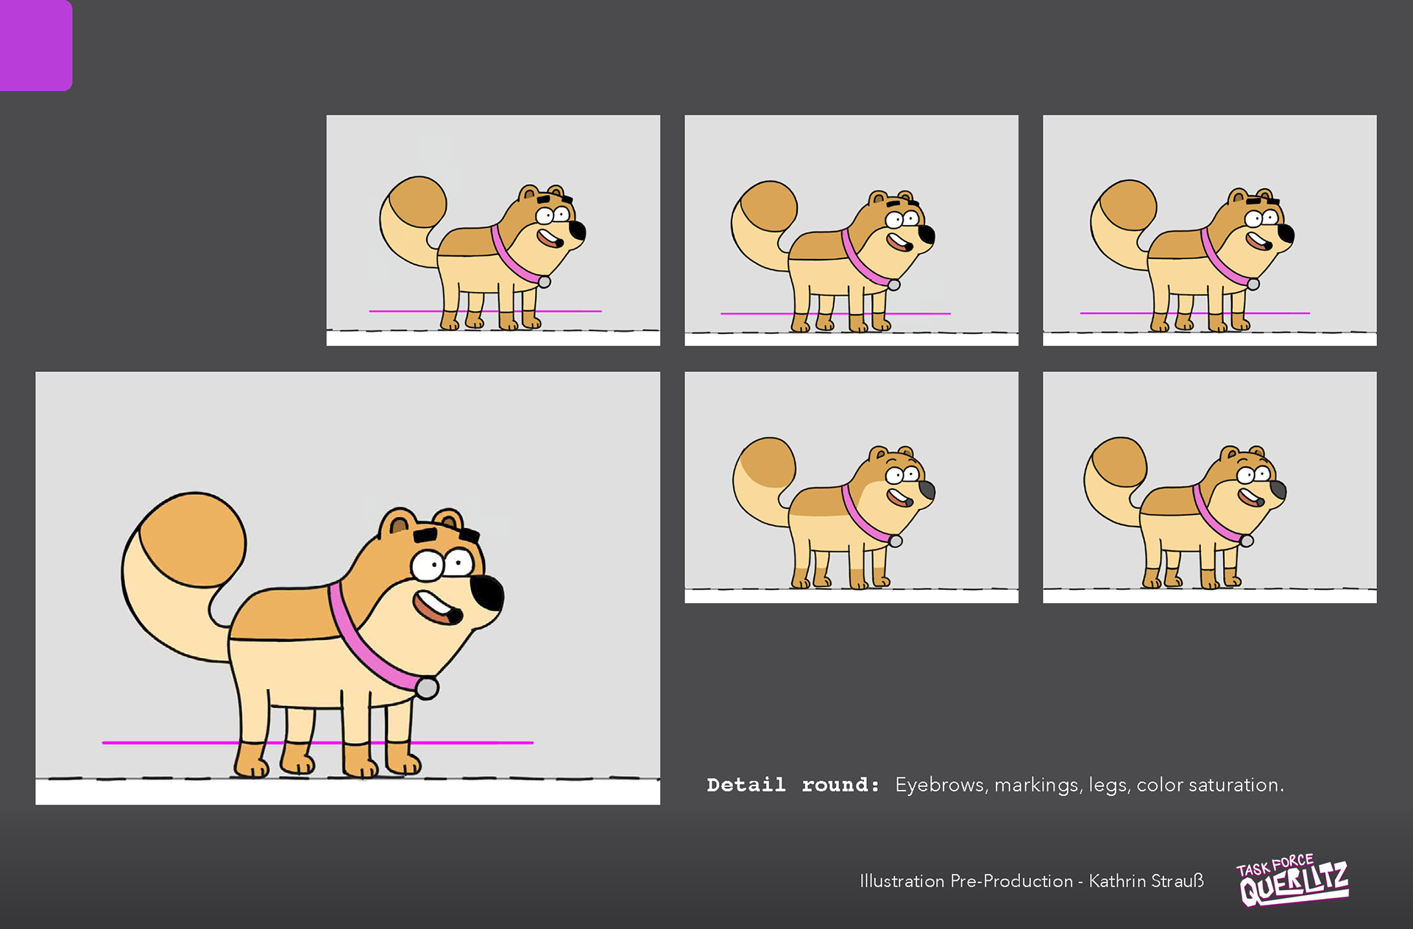Click the large dog's brown ear
This screenshot has width=1413, height=929.
(x=398, y=524)
